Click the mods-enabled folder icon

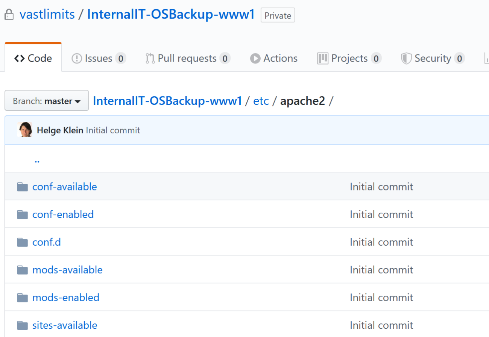tap(23, 297)
